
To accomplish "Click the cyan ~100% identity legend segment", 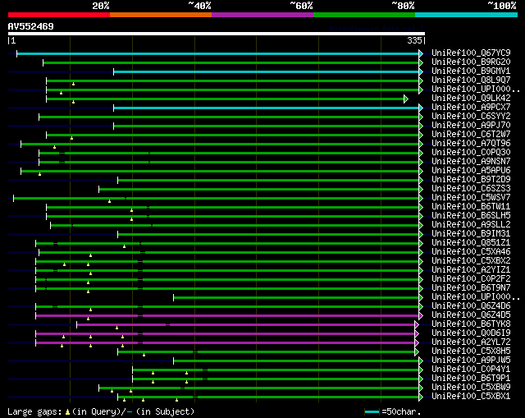I will (x=467, y=15).
